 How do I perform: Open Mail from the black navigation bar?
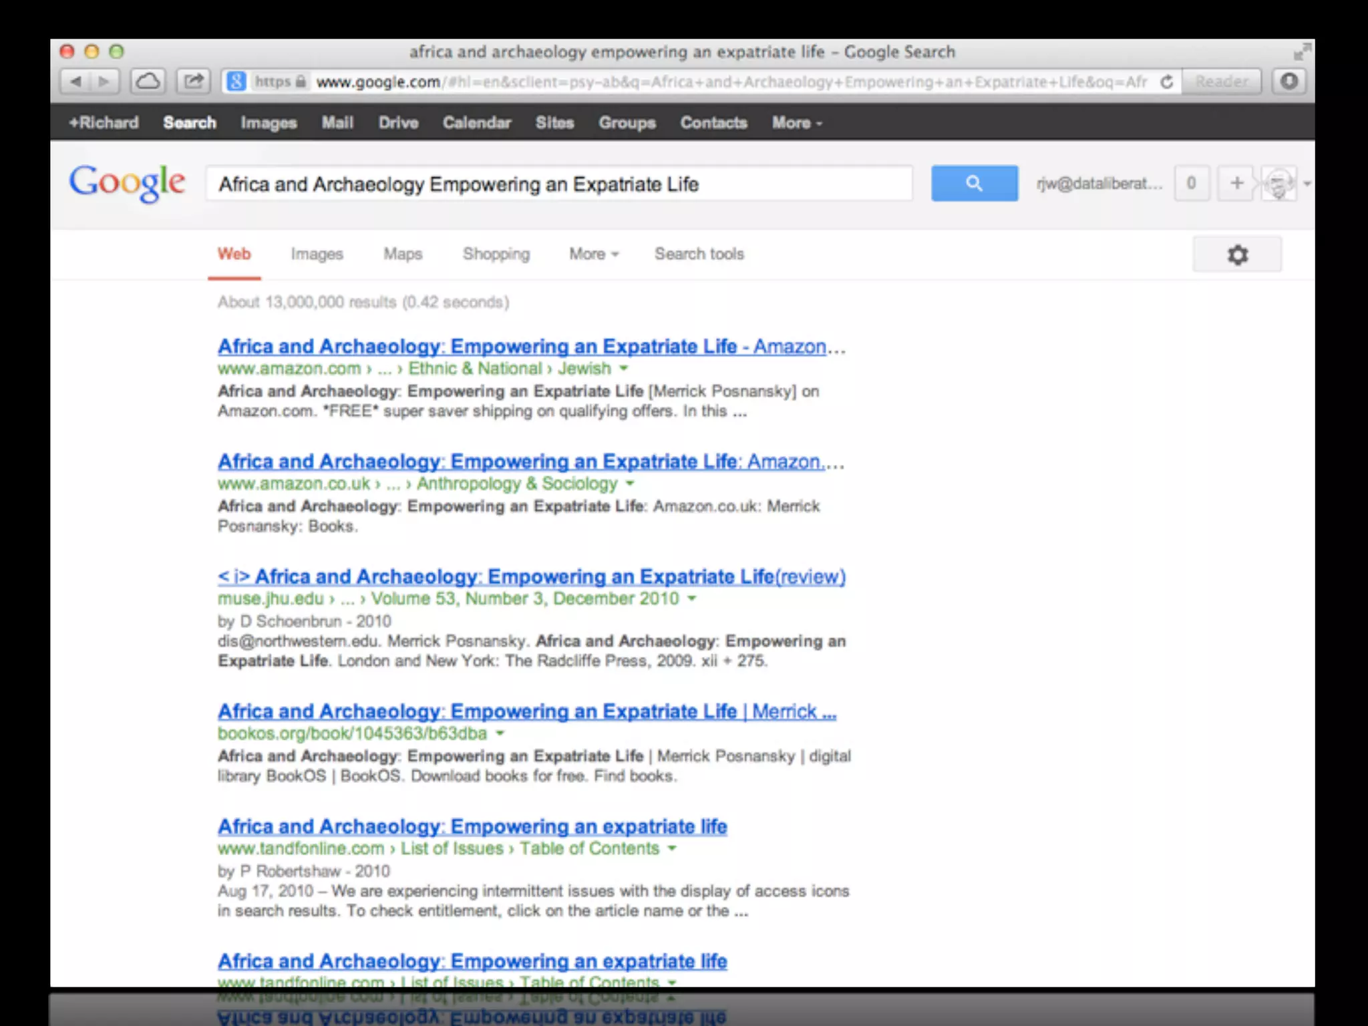click(x=337, y=123)
